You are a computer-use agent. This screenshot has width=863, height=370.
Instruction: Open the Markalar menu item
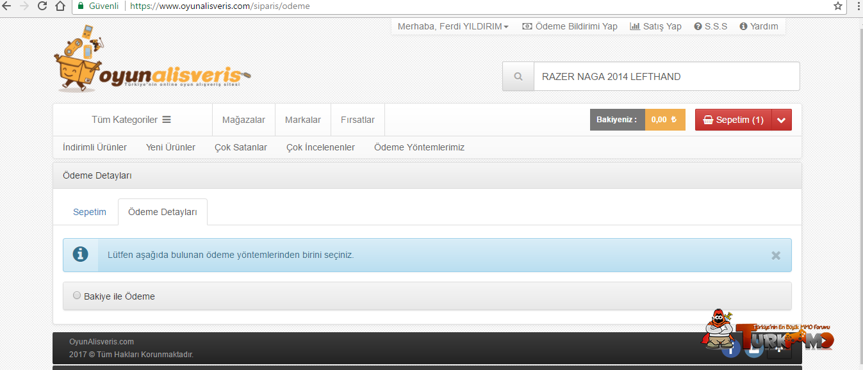click(303, 120)
